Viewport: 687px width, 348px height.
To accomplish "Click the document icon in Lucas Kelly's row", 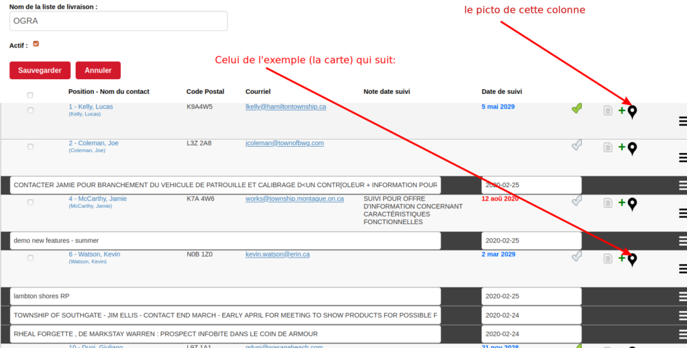I will [607, 111].
